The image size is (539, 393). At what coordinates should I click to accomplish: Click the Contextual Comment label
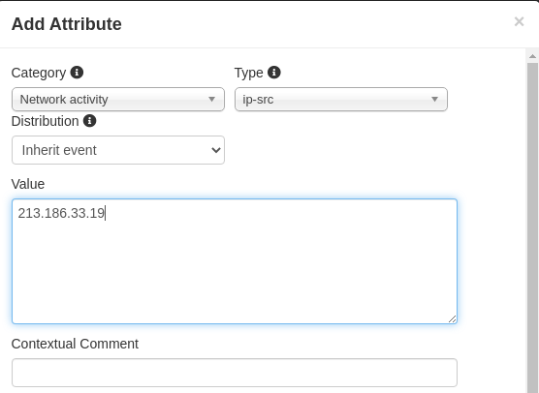coord(75,344)
